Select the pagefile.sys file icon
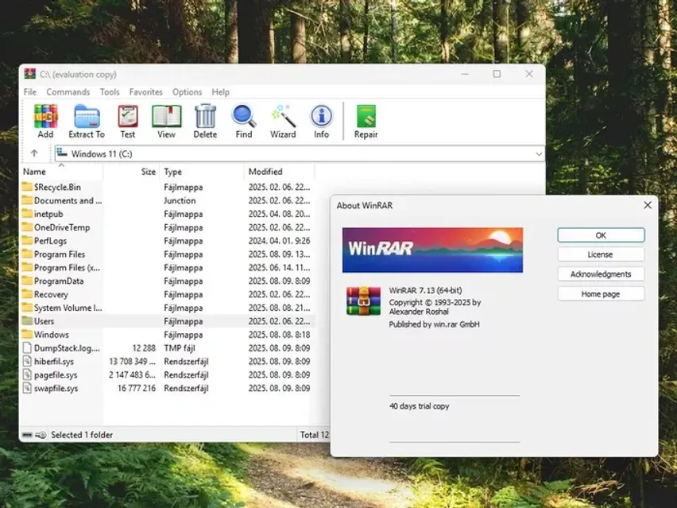Image resolution: width=677 pixels, height=508 pixels. 27,374
